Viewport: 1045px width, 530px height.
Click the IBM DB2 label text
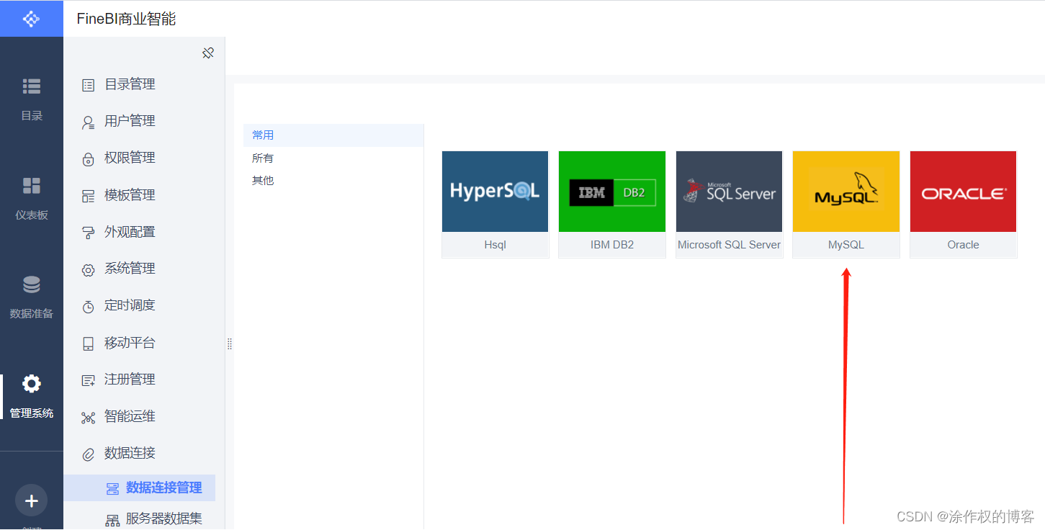(x=612, y=245)
